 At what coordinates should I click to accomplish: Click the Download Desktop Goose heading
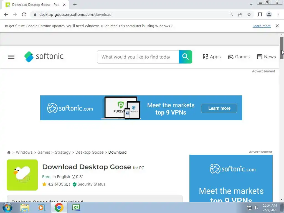pyautogui.click(x=87, y=167)
